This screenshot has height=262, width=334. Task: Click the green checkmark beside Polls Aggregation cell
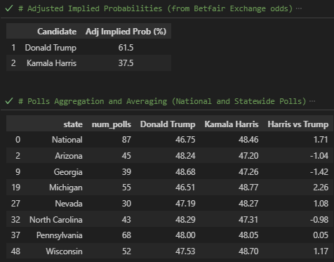(x=9, y=101)
